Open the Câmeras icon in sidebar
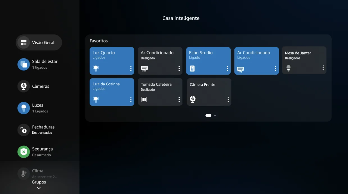Viewport: 348px width, 194px height. (x=24, y=86)
